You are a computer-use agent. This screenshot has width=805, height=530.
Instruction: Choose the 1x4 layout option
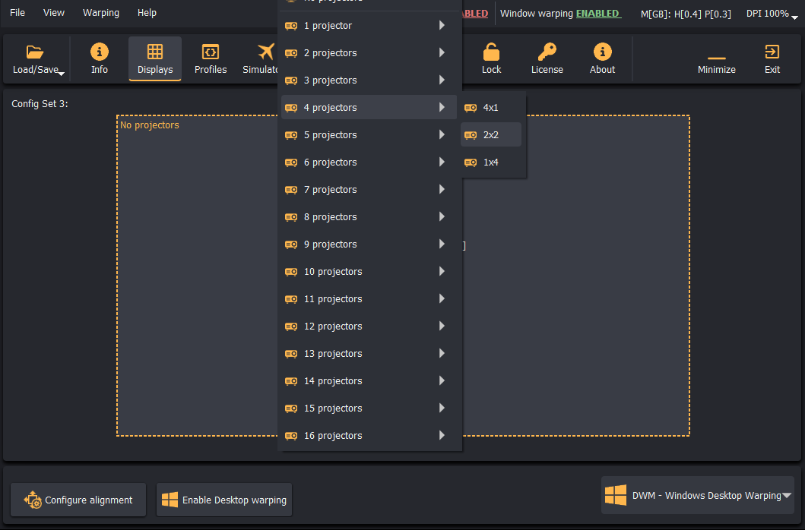point(491,162)
